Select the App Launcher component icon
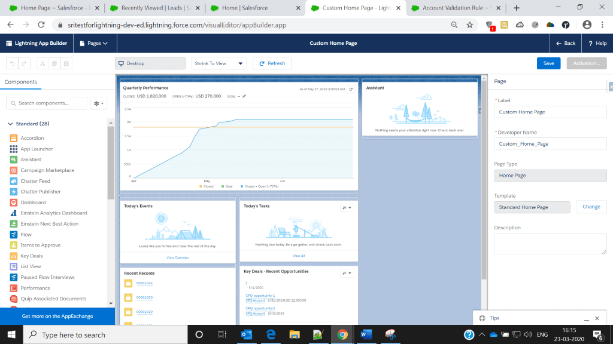 14,149
